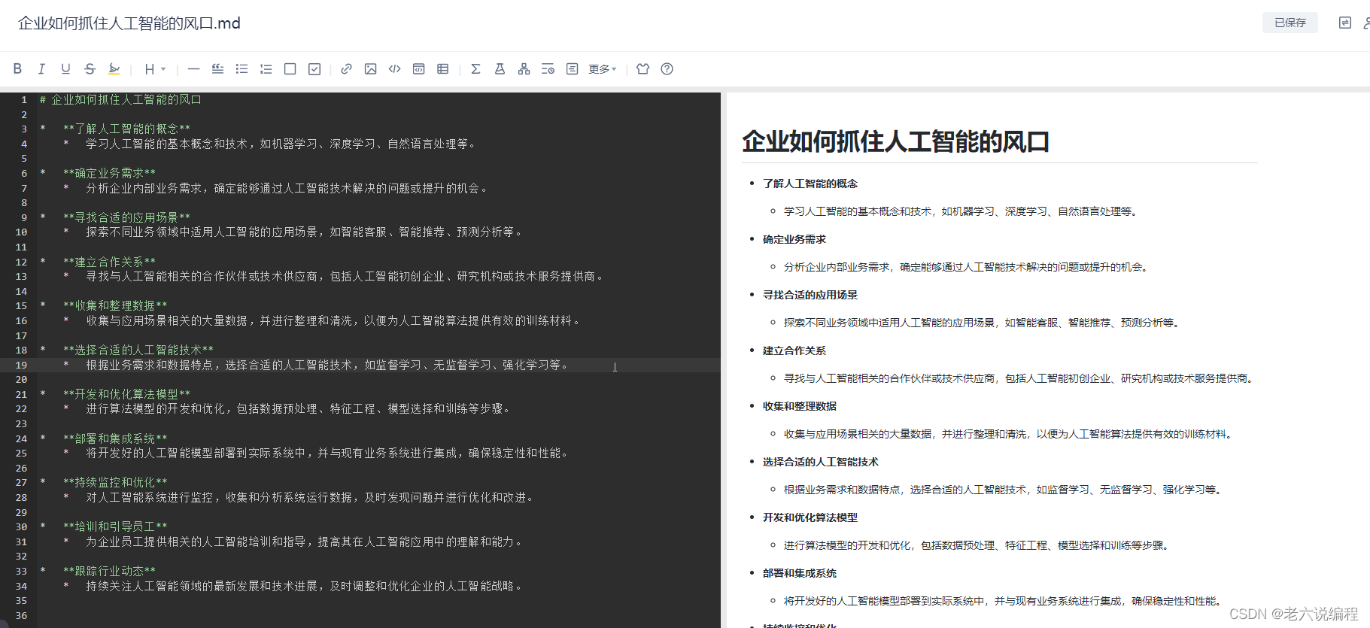Click the **收集和整理数据** editor line
Viewport: 1370px width, 628px height.
(115, 305)
